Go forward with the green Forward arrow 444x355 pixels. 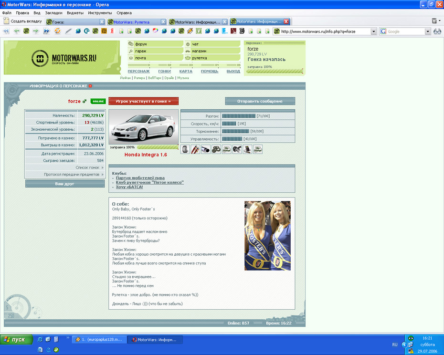click(x=36, y=31)
